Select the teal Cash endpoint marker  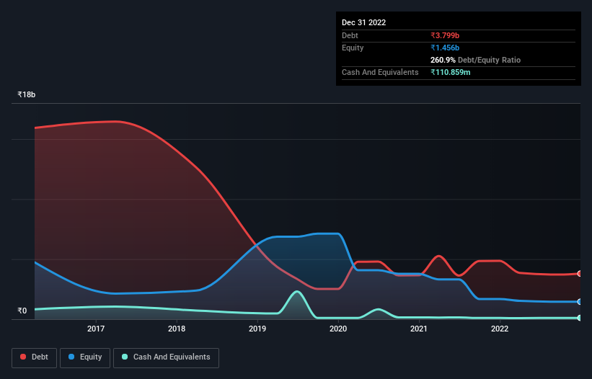point(580,318)
